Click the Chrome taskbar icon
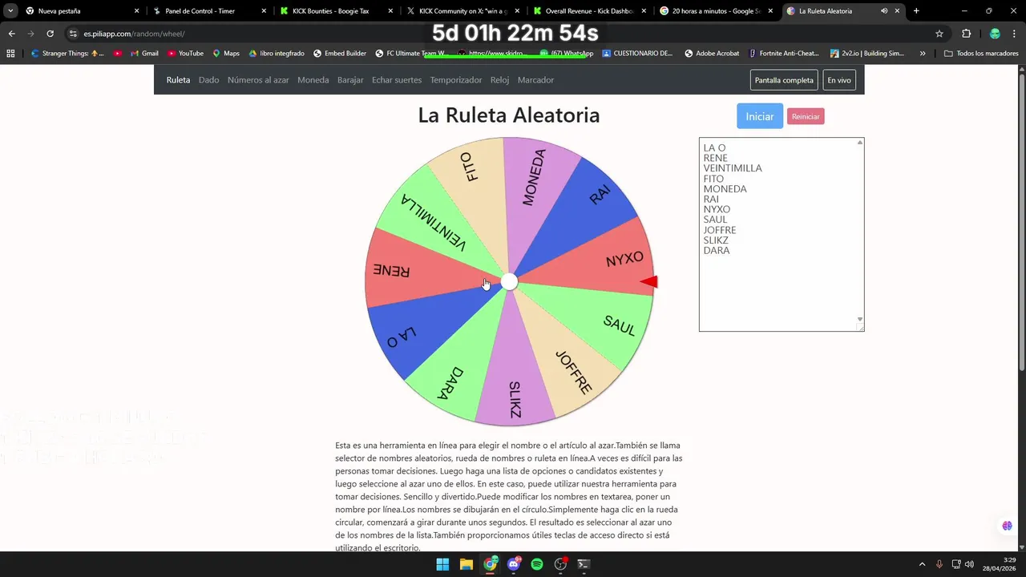1026x577 pixels. (490, 564)
